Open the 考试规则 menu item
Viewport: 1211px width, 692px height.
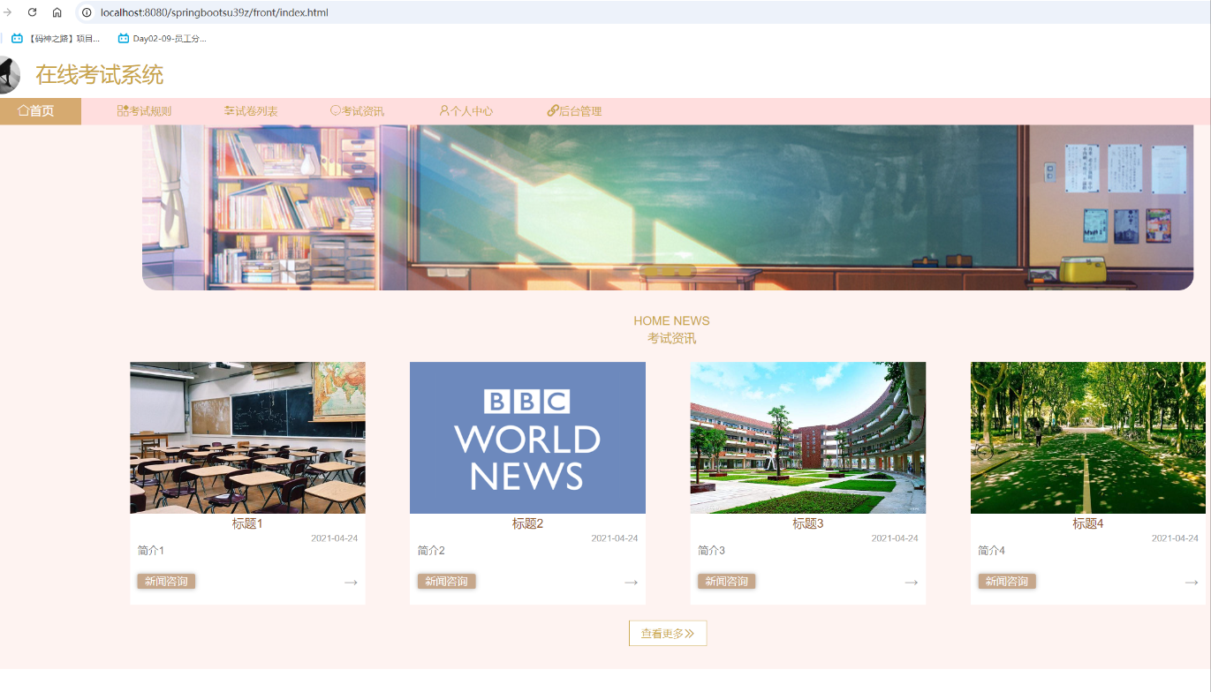click(144, 111)
